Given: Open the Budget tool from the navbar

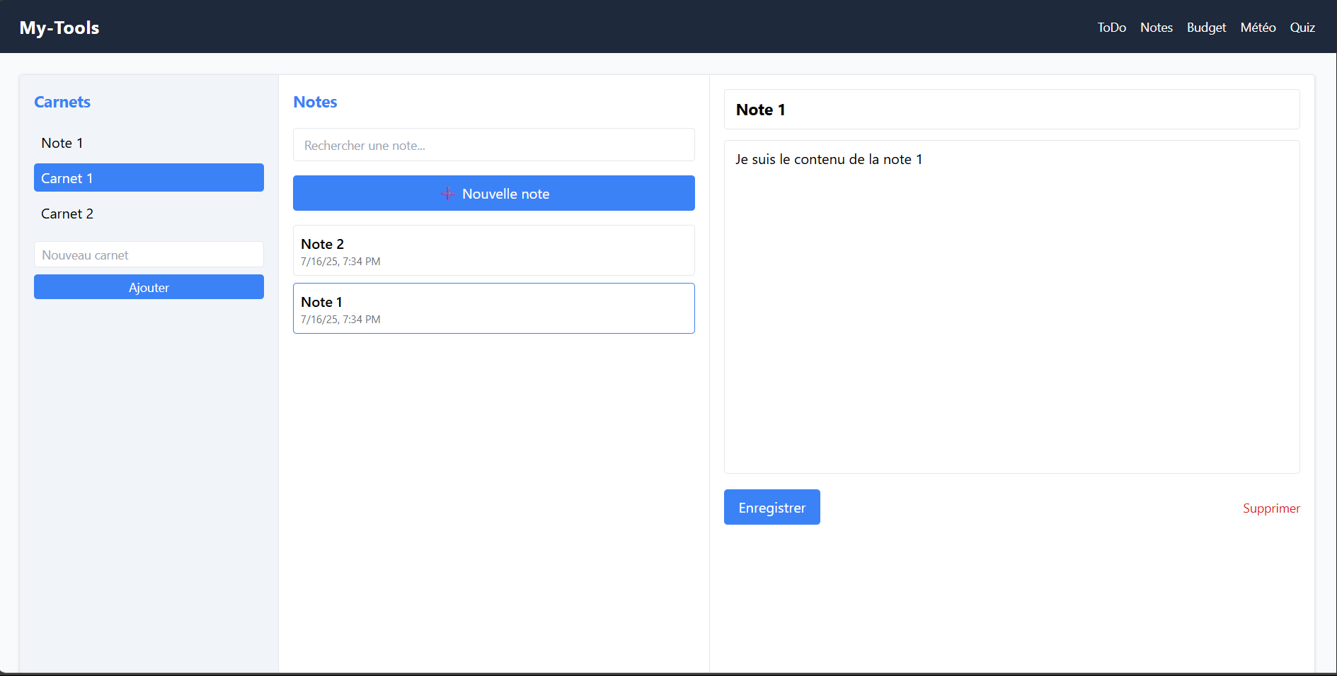Looking at the screenshot, I should pyautogui.click(x=1206, y=28).
